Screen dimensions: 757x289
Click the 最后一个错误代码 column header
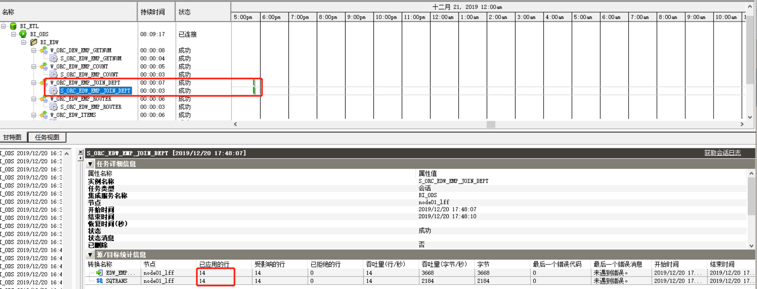tap(560, 264)
